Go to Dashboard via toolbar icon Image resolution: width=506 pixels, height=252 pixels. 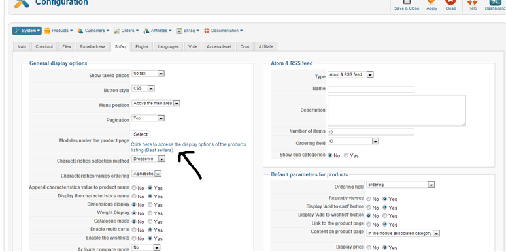pyautogui.click(x=495, y=3)
